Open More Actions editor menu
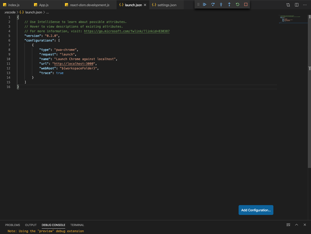Image resolution: width=311 pixels, height=234 pixels. point(305,5)
